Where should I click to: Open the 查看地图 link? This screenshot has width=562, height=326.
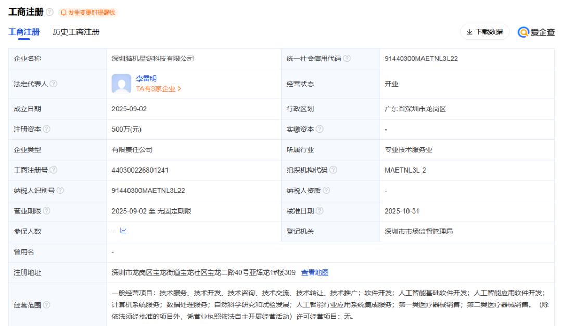(315, 271)
